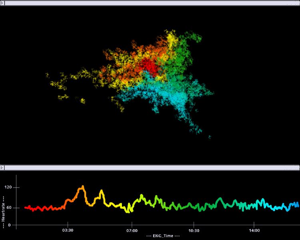Screen dimensions: 300x240
Task: Click the 03:30 time axis tick
Action: (x=68, y=230)
